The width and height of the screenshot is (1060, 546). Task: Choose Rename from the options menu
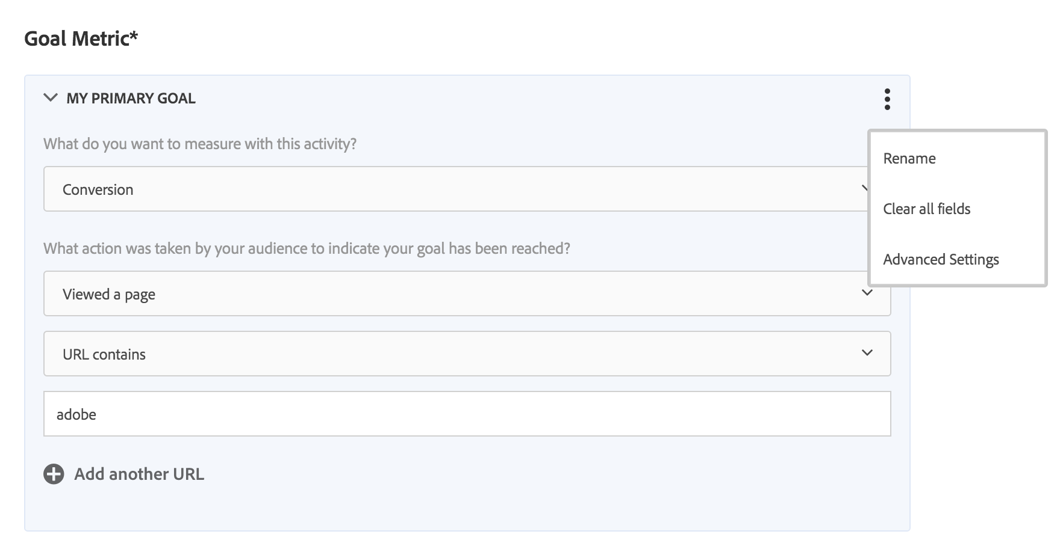coord(909,159)
